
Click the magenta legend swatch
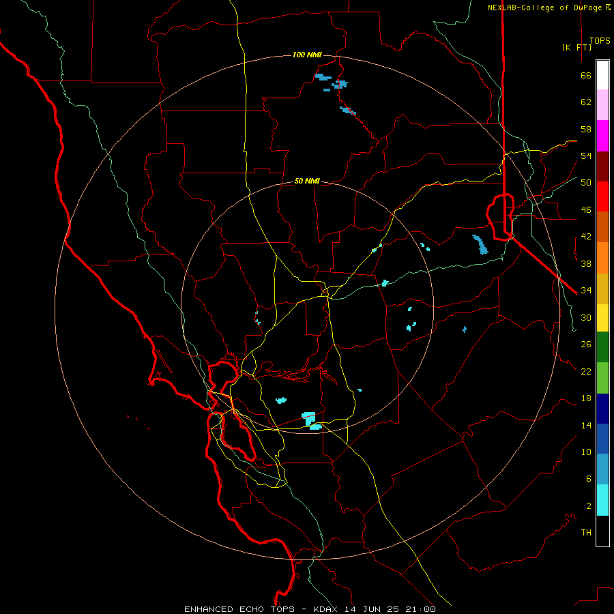pyautogui.click(x=602, y=136)
